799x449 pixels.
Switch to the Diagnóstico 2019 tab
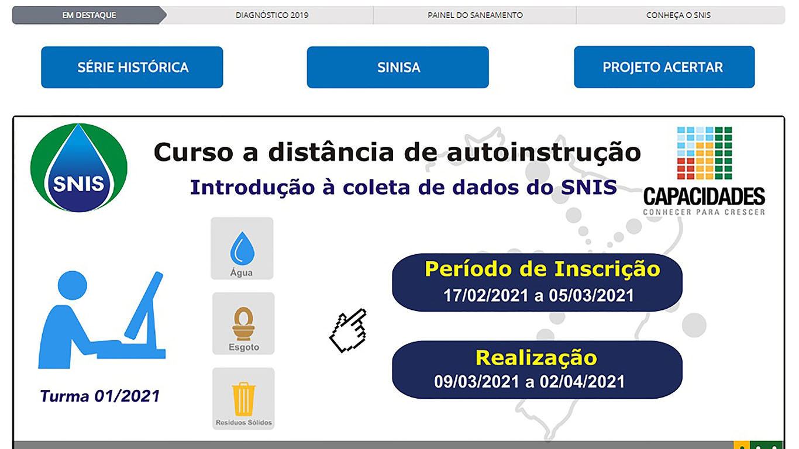pos(272,15)
